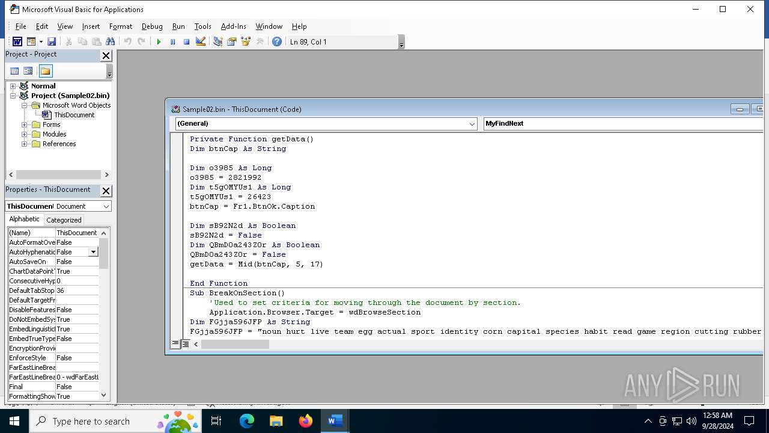Click the Toolbox hammer-wrench icon
The width and height of the screenshot is (769, 433).
(x=260, y=41)
